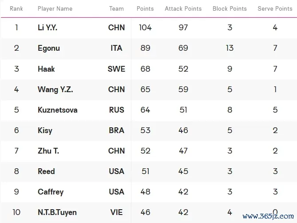Click the Serve Points column header
297x223 pixels.
point(275,8)
